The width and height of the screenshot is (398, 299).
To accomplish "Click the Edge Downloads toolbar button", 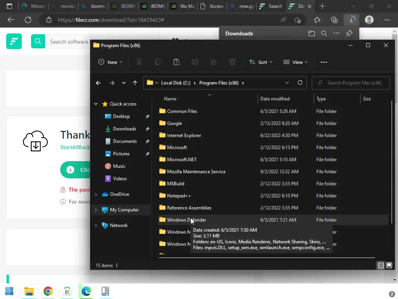I will point(351,19).
